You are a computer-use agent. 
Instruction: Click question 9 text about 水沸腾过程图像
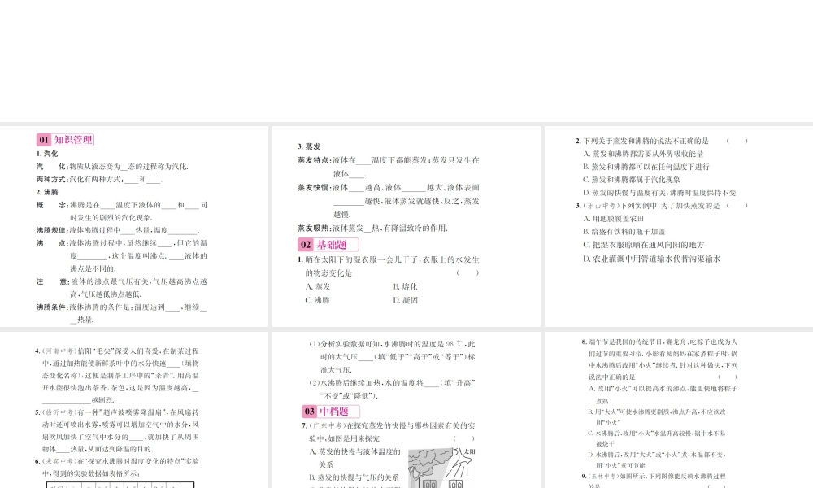click(x=654, y=480)
